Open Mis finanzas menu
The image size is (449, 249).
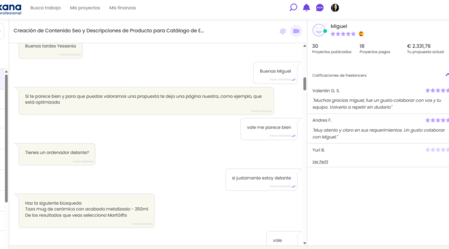coord(123,7)
